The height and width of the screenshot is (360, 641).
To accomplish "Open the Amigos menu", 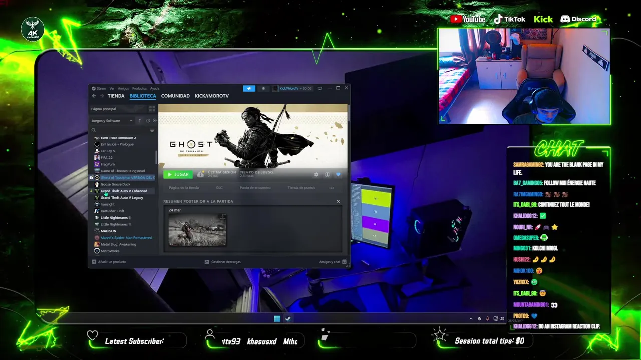I will (123, 88).
